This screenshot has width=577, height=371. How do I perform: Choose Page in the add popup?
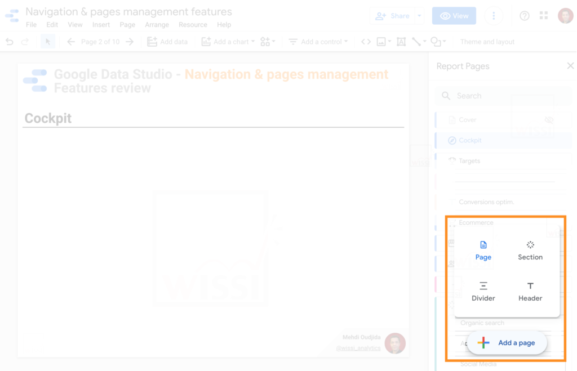coord(483,251)
